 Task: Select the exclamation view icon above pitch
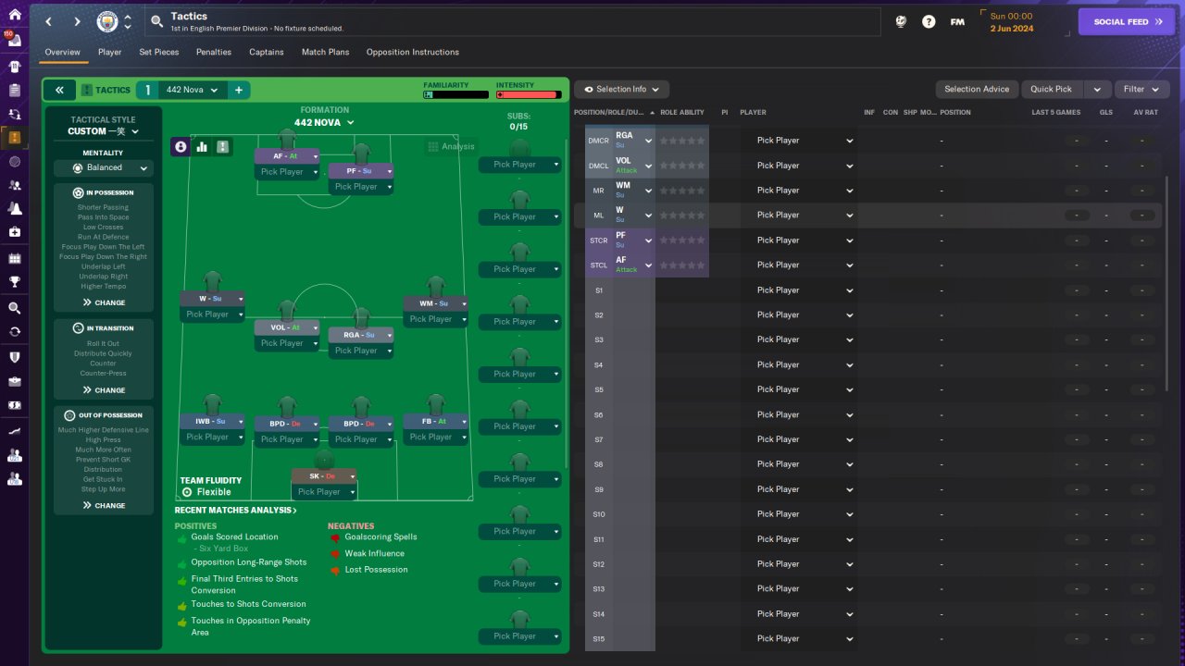coord(222,146)
